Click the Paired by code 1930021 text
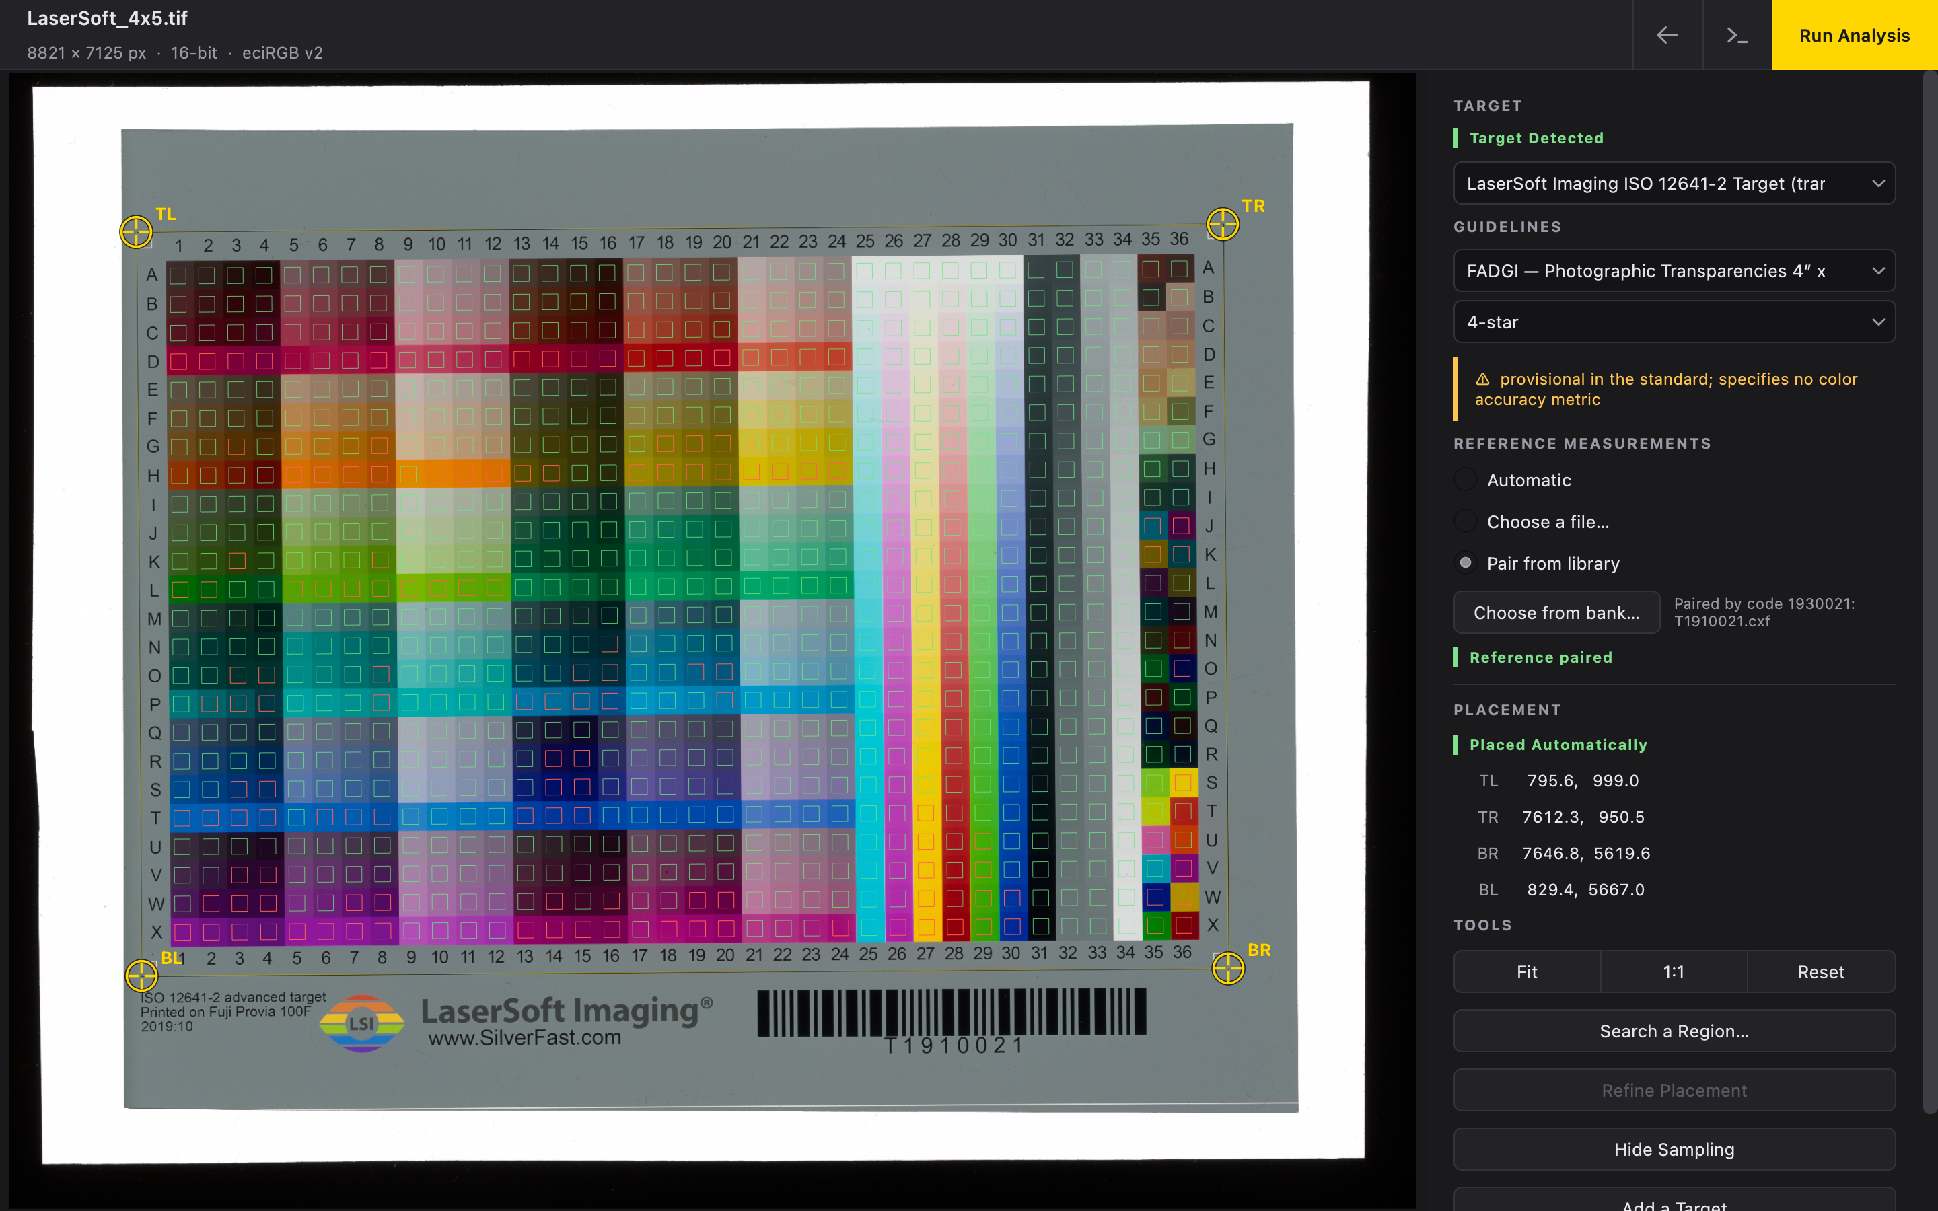The width and height of the screenshot is (1938, 1211). click(x=1764, y=613)
